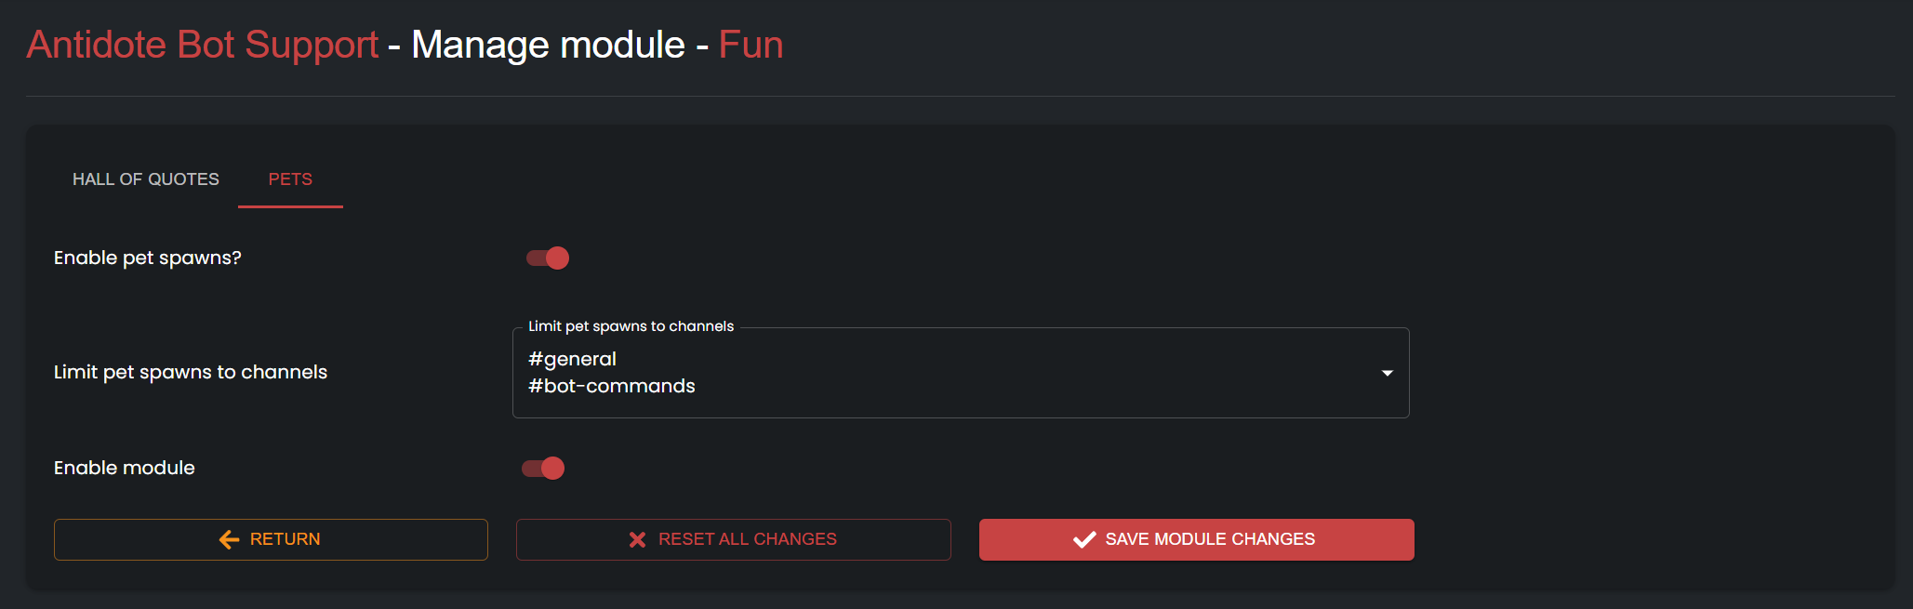Select #general in the channels box

pyautogui.click(x=572, y=359)
